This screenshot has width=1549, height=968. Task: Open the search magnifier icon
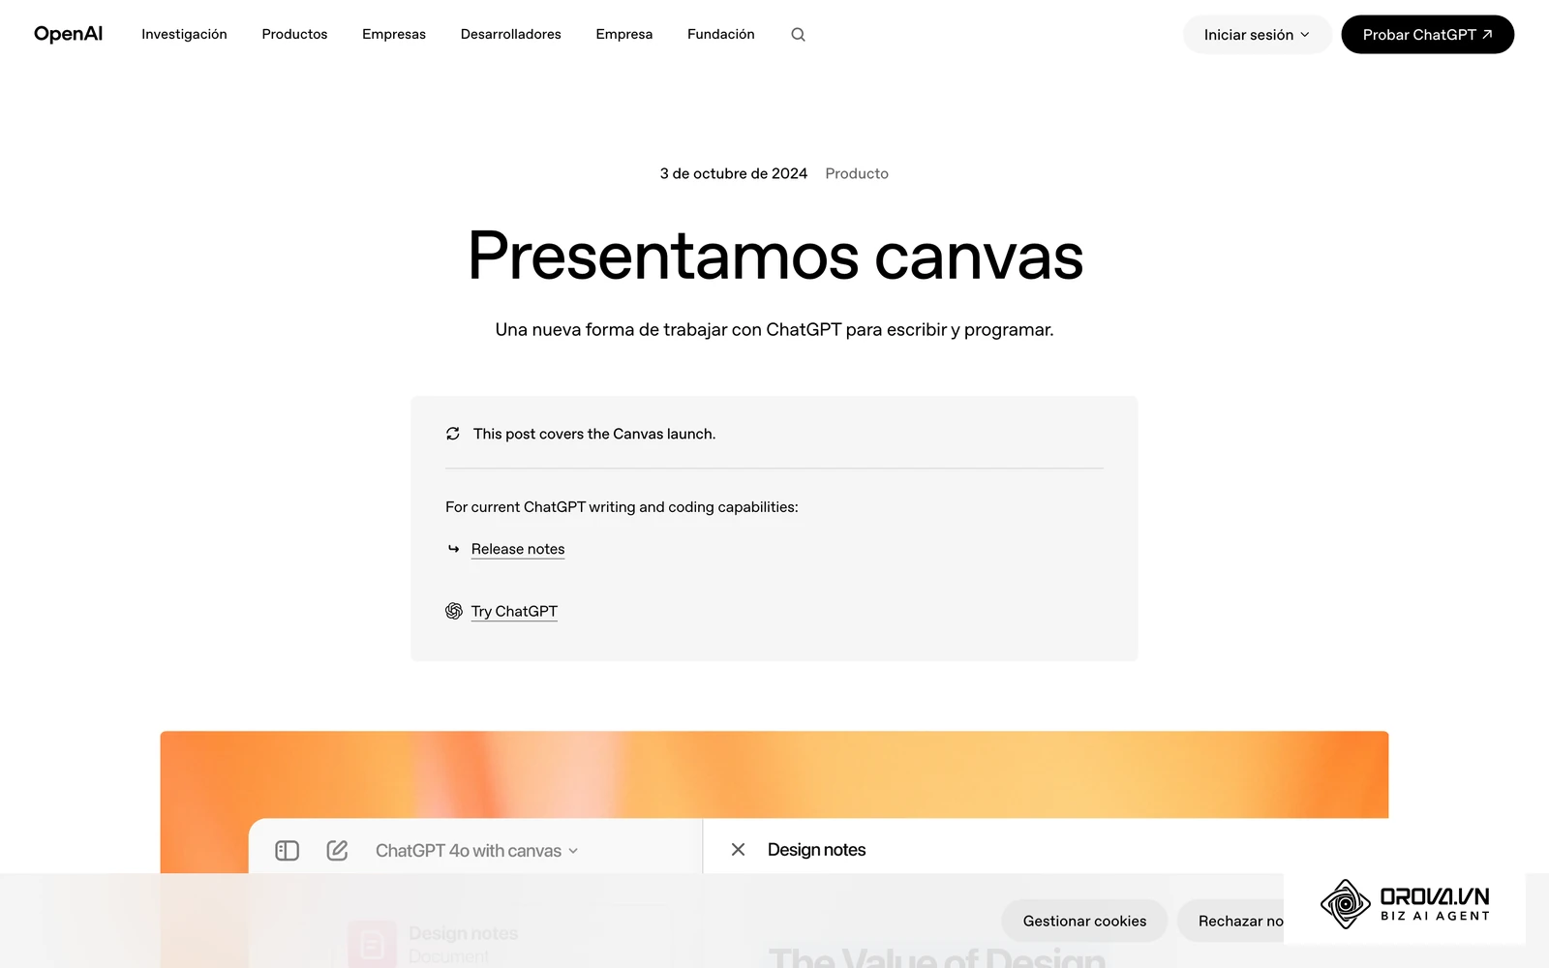click(798, 35)
